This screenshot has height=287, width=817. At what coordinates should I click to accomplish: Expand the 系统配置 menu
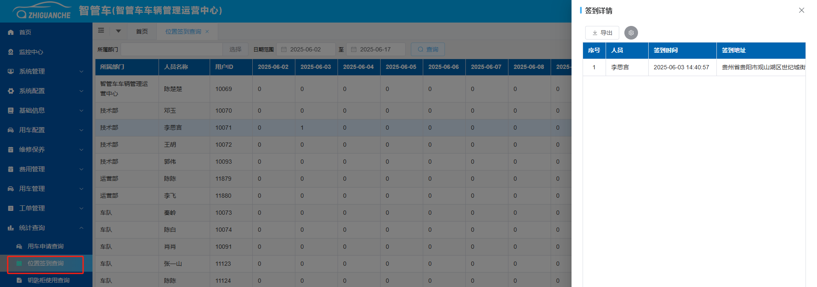coord(46,91)
